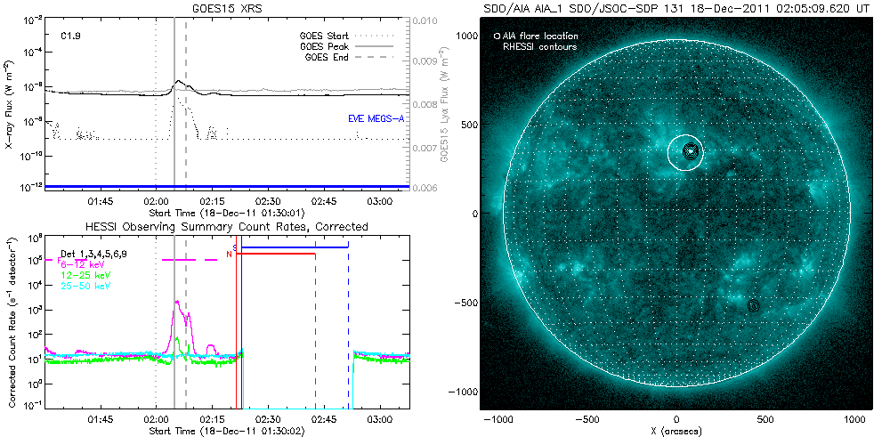
Task: Click the magenta count rate peak in HESSI plot
Action: (x=177, y=303)
